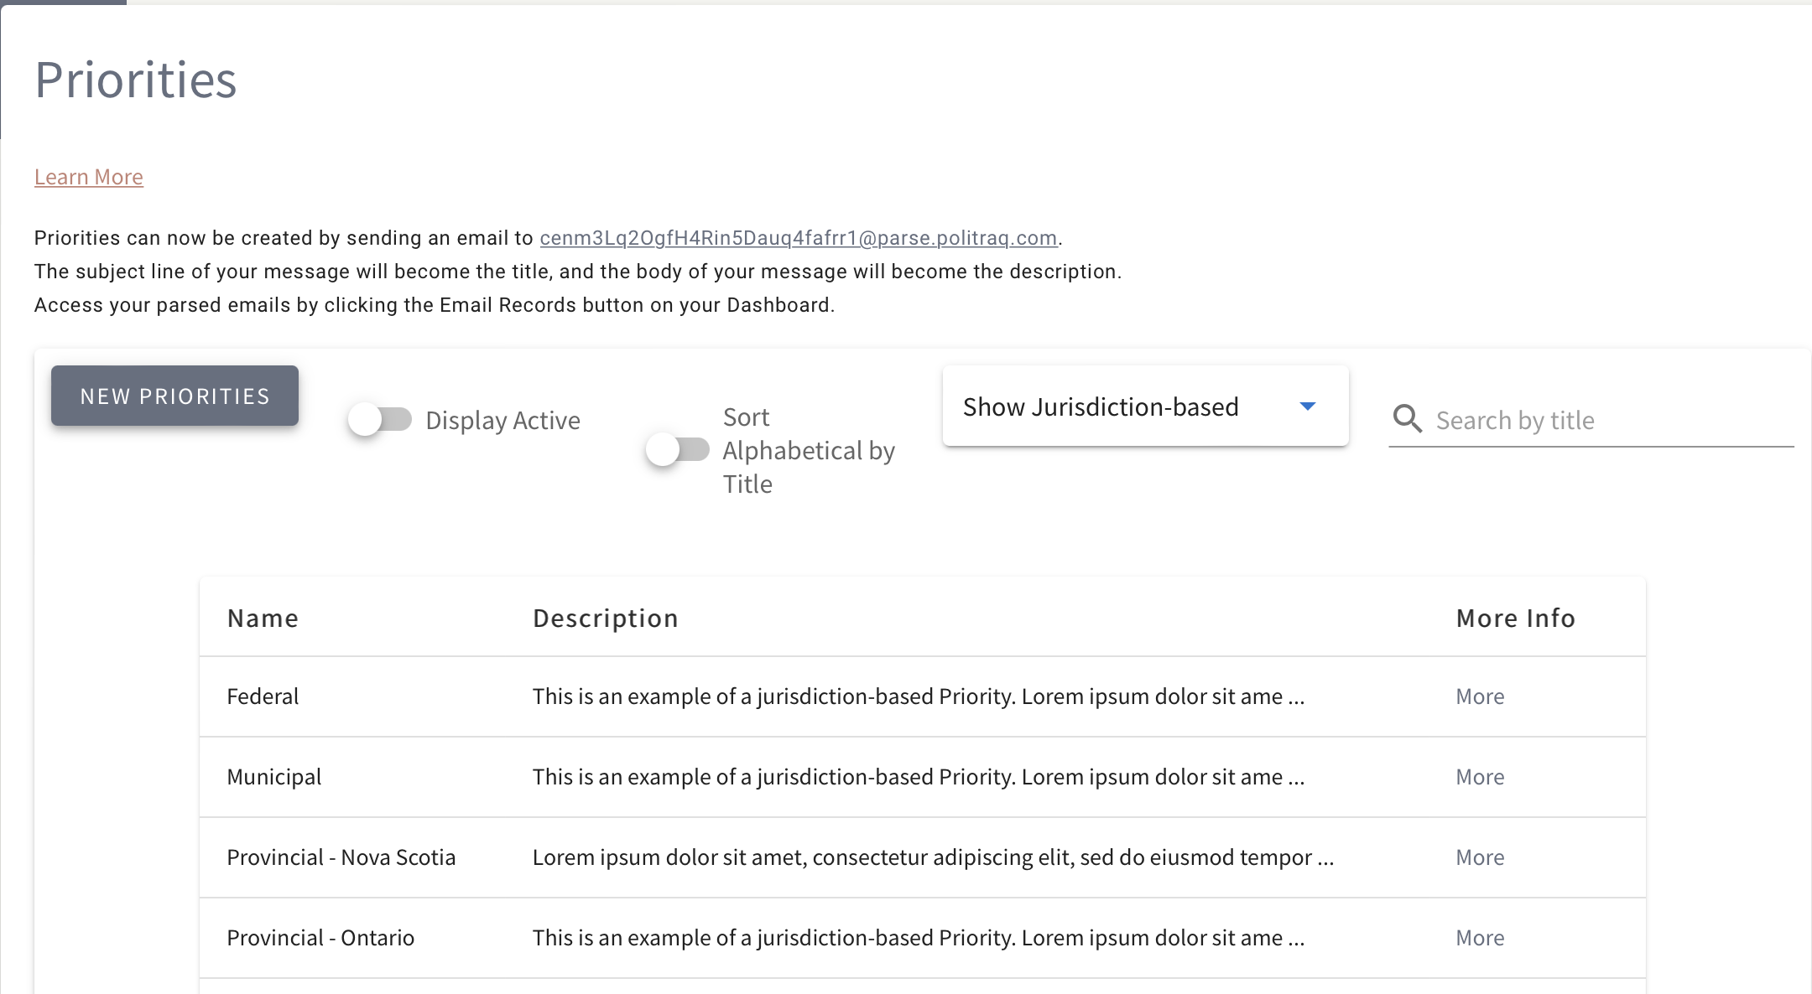1812x994 pixels.
Task: Click the parse.politraq.com email address link
Action: [798, 238]
